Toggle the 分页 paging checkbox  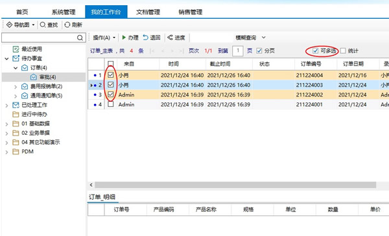[259, 51]
